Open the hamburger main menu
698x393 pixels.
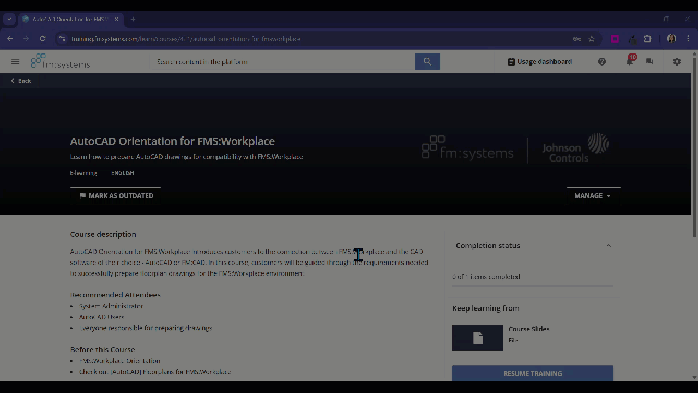coord(15,62)
